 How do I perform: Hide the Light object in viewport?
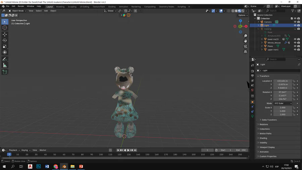(295, 25)
